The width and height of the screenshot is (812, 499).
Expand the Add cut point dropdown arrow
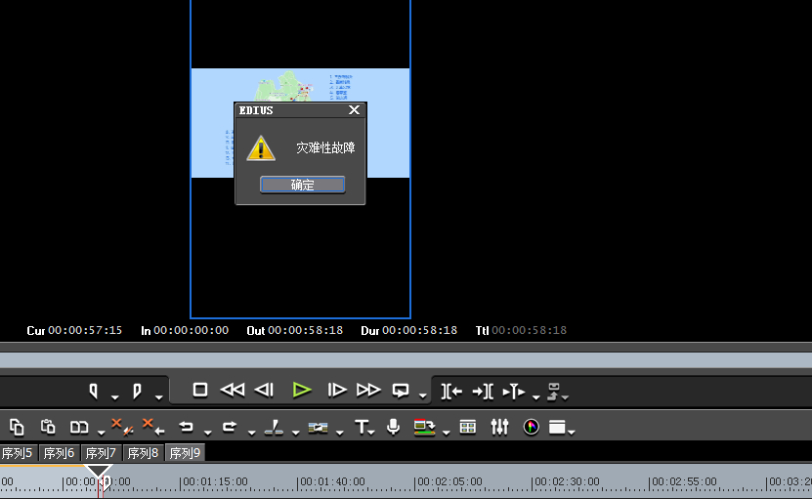295,433
